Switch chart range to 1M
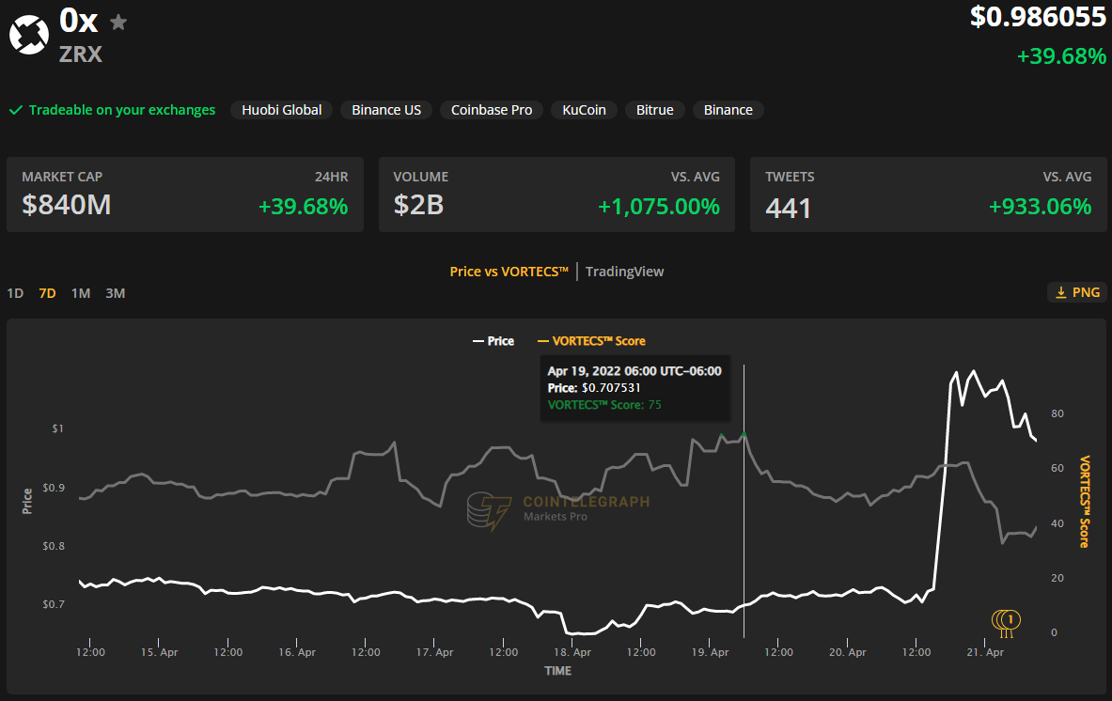Viewport: 1112px width, 701px height. point(81,293)
